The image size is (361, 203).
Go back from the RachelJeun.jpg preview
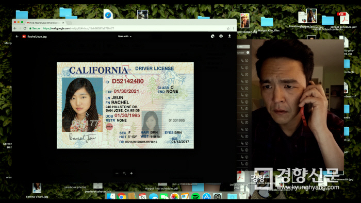17,37
